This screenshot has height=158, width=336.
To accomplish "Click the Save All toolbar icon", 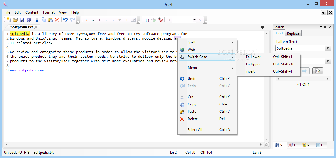I will (29, 20).
